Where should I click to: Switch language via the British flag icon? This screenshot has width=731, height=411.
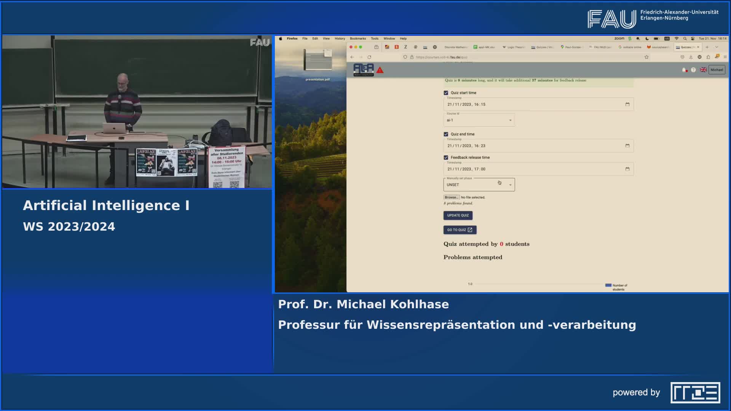[703, 70]
